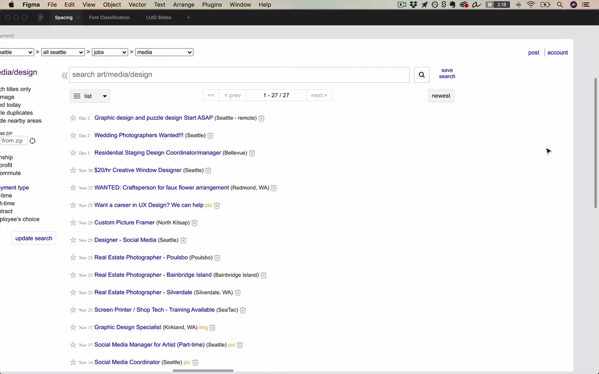Viewport: 599px width, 374px height.
Task: Click the update search button
Action: click(34, 238)
